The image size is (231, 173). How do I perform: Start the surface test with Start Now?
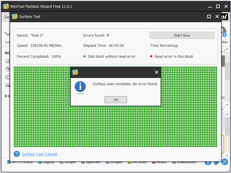point(182,35)
